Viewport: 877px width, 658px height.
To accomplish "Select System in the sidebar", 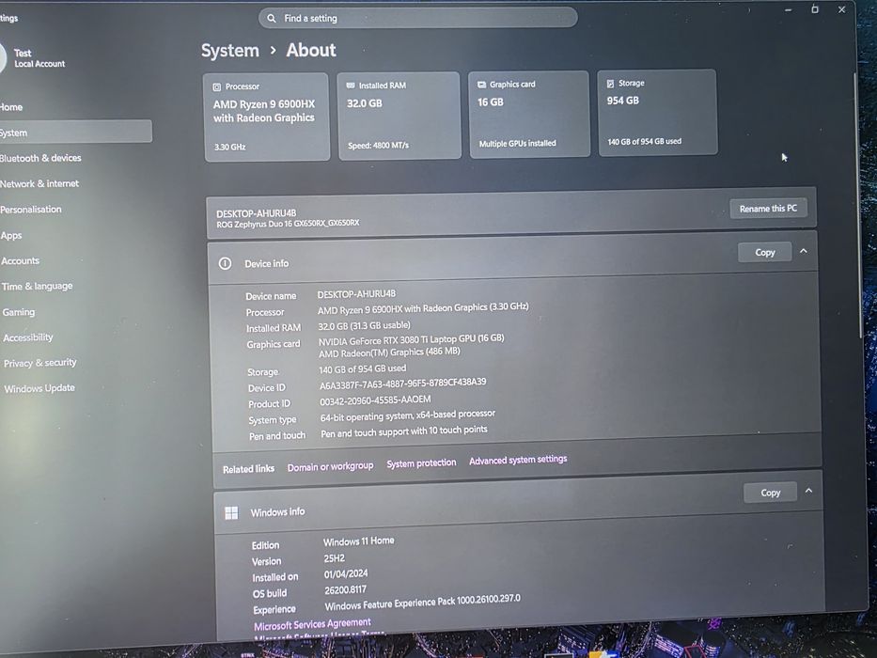I will (x=75, y=132).
